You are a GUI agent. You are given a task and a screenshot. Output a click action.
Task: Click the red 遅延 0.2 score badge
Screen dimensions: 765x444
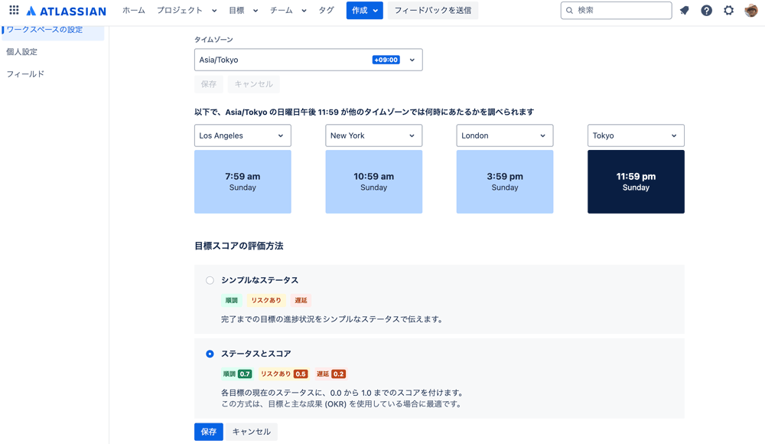pos(330,374)
